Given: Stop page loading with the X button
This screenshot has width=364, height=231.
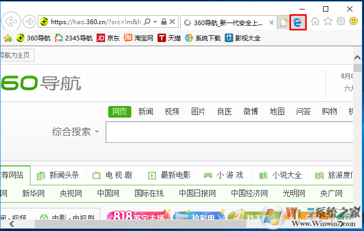Looking at the screenshot, I should click(172, 22).
